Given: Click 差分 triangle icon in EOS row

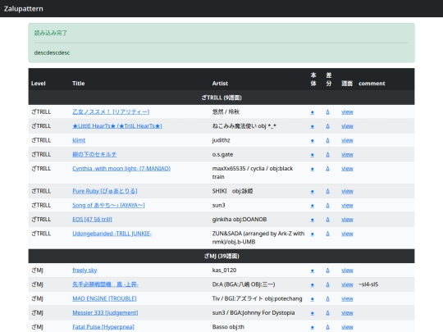Looking at the screenshot, I should pyautogui.click(x=327, y=219).
